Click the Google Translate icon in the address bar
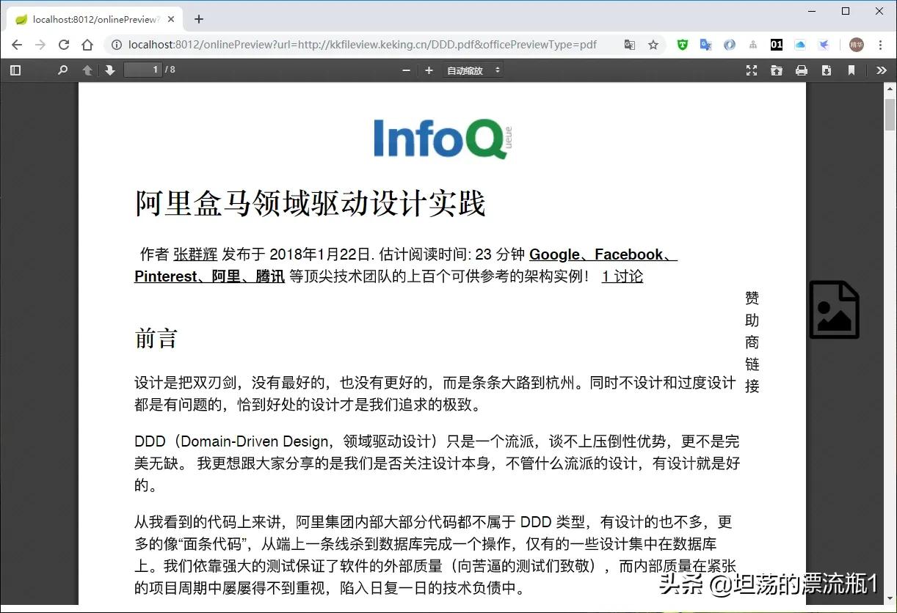 click(x=630, y=45)
